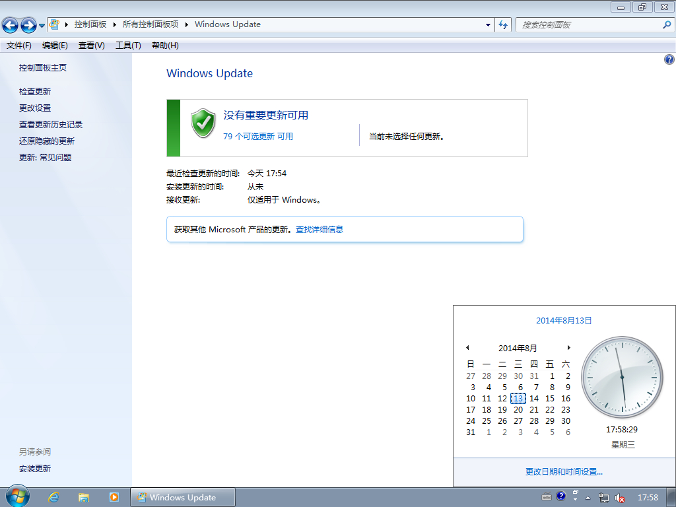Click the 2014年8月 month title
The height and width of the screenshot is (507, 676).
pos(518,348)
